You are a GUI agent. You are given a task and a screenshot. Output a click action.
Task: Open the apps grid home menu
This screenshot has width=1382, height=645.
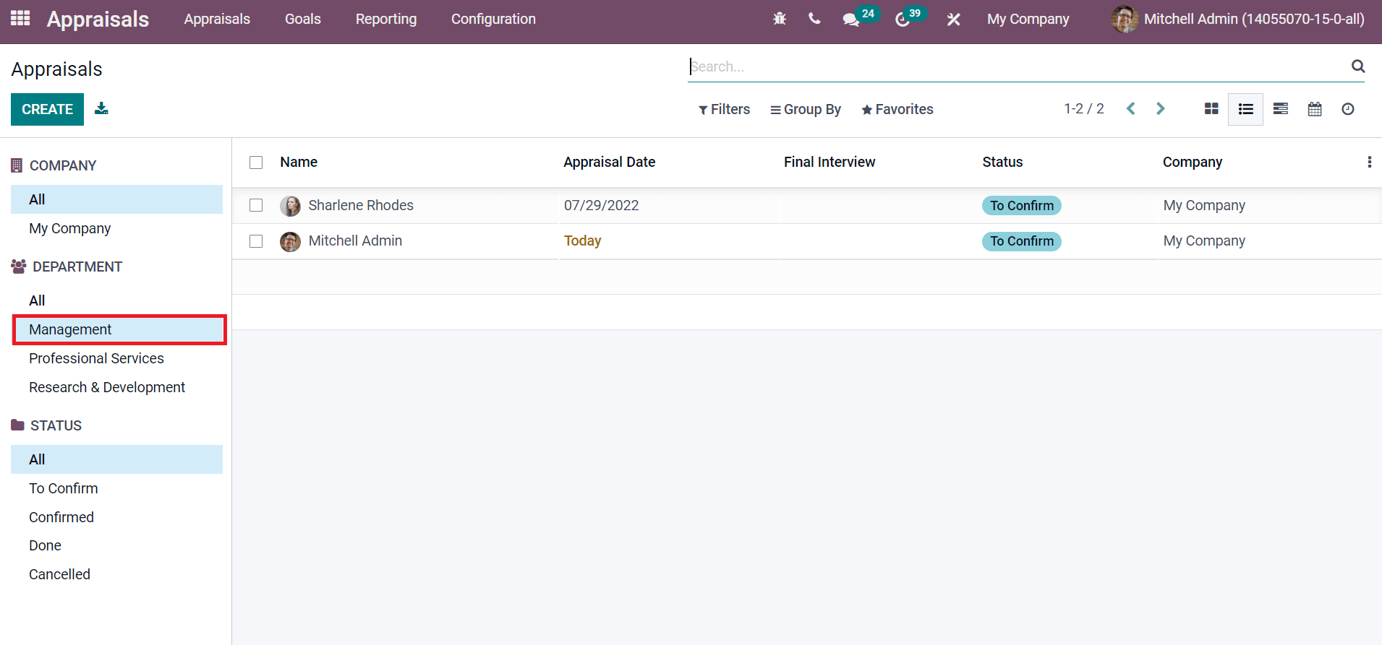tap(20, 19)
